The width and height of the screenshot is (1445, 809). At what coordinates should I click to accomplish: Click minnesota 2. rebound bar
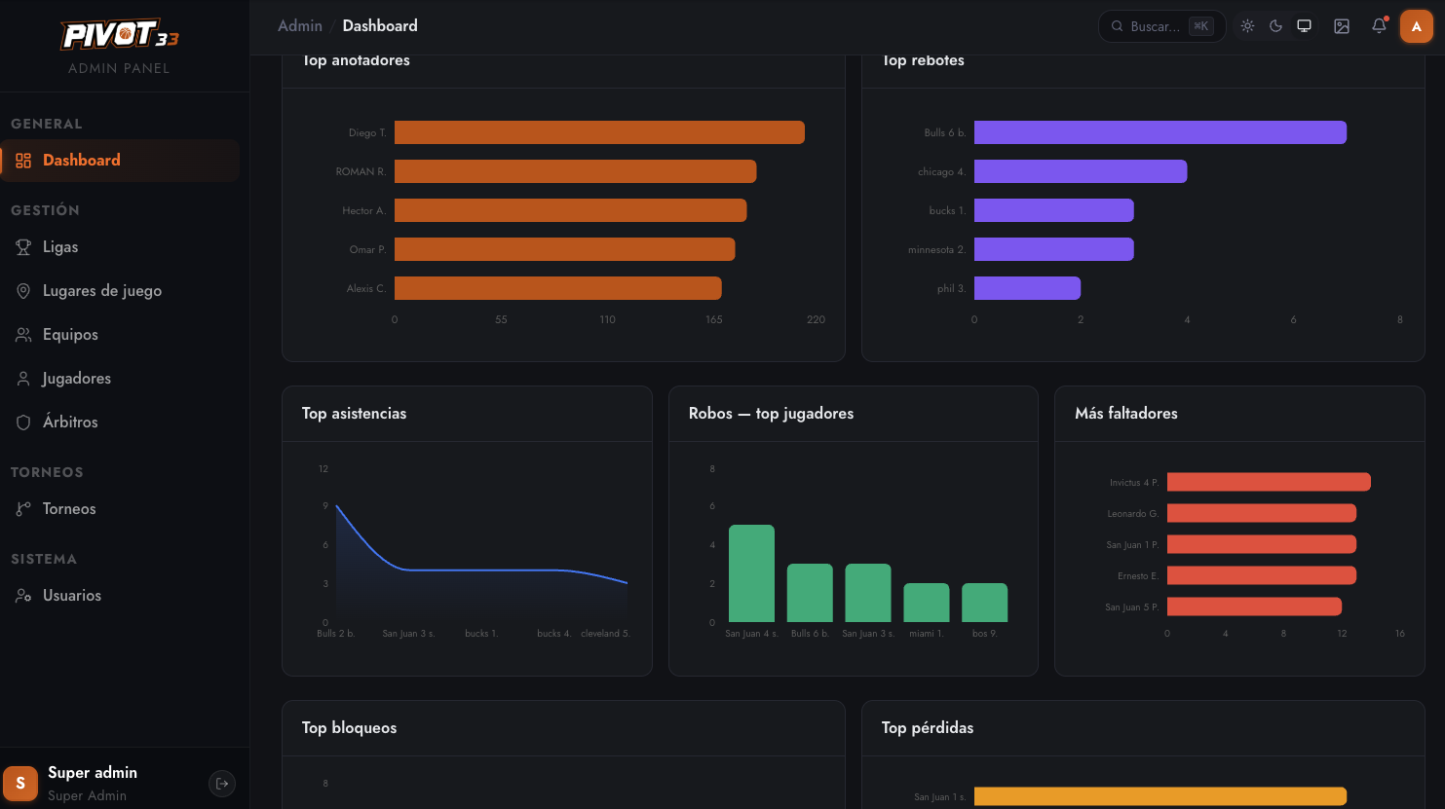coord(1054,249)
